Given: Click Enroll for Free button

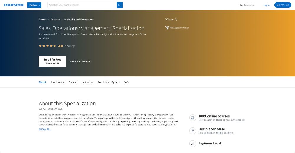Looking at the screenshot, I should point(53,61).
